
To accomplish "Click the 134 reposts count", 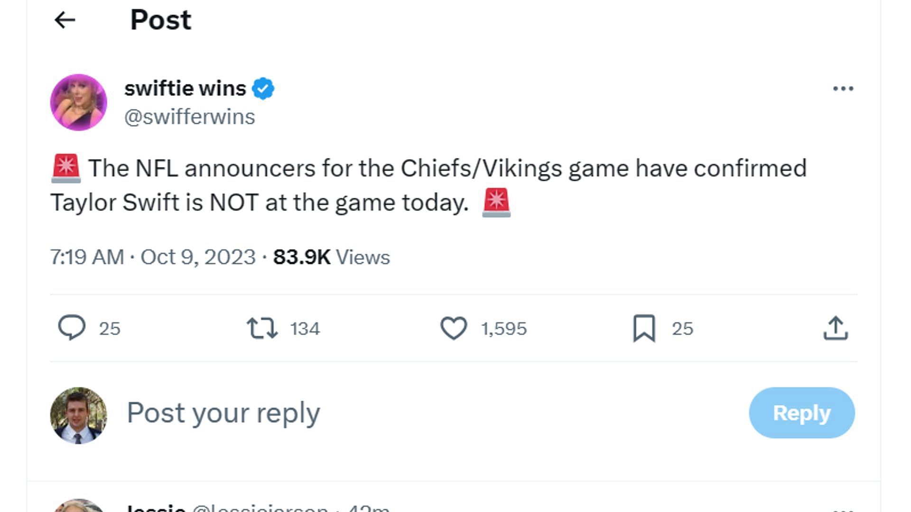I will tap(305, 329).
